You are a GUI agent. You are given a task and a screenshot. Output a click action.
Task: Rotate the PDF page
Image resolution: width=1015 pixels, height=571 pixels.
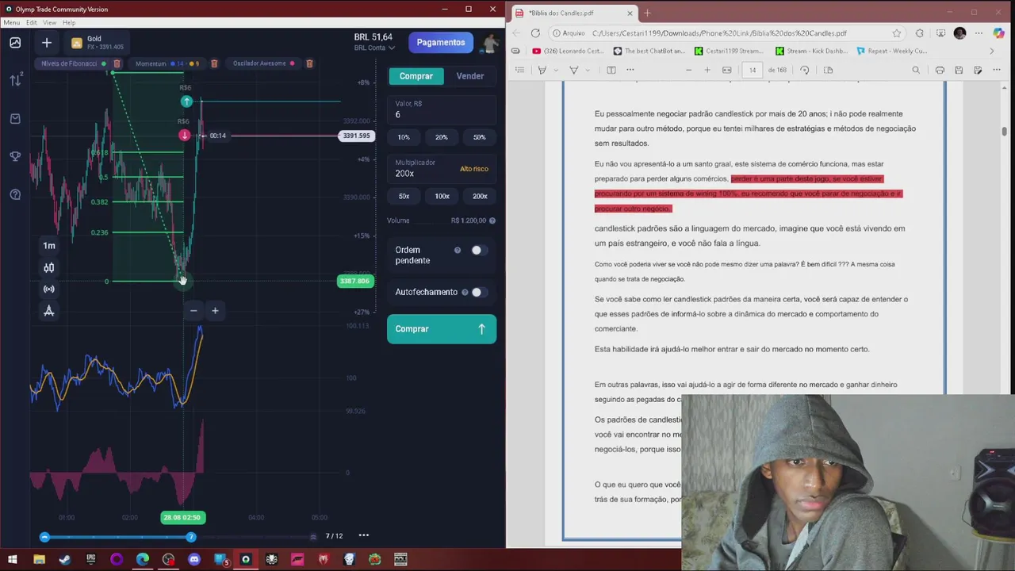[x=805, y=70]
